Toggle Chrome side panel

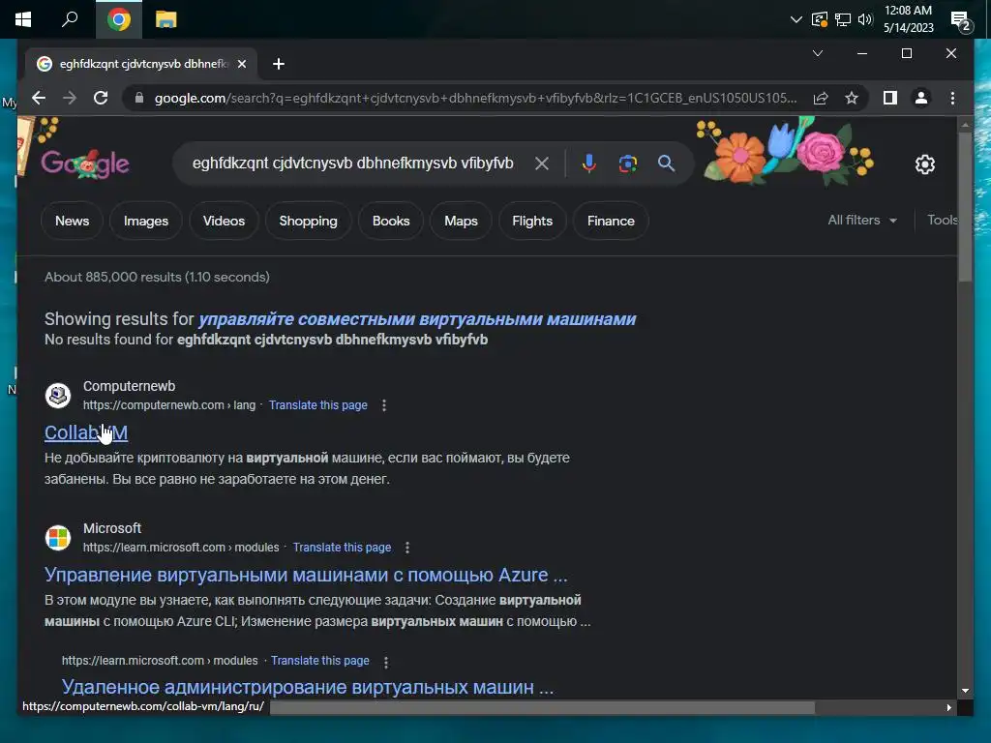point(890,98)
